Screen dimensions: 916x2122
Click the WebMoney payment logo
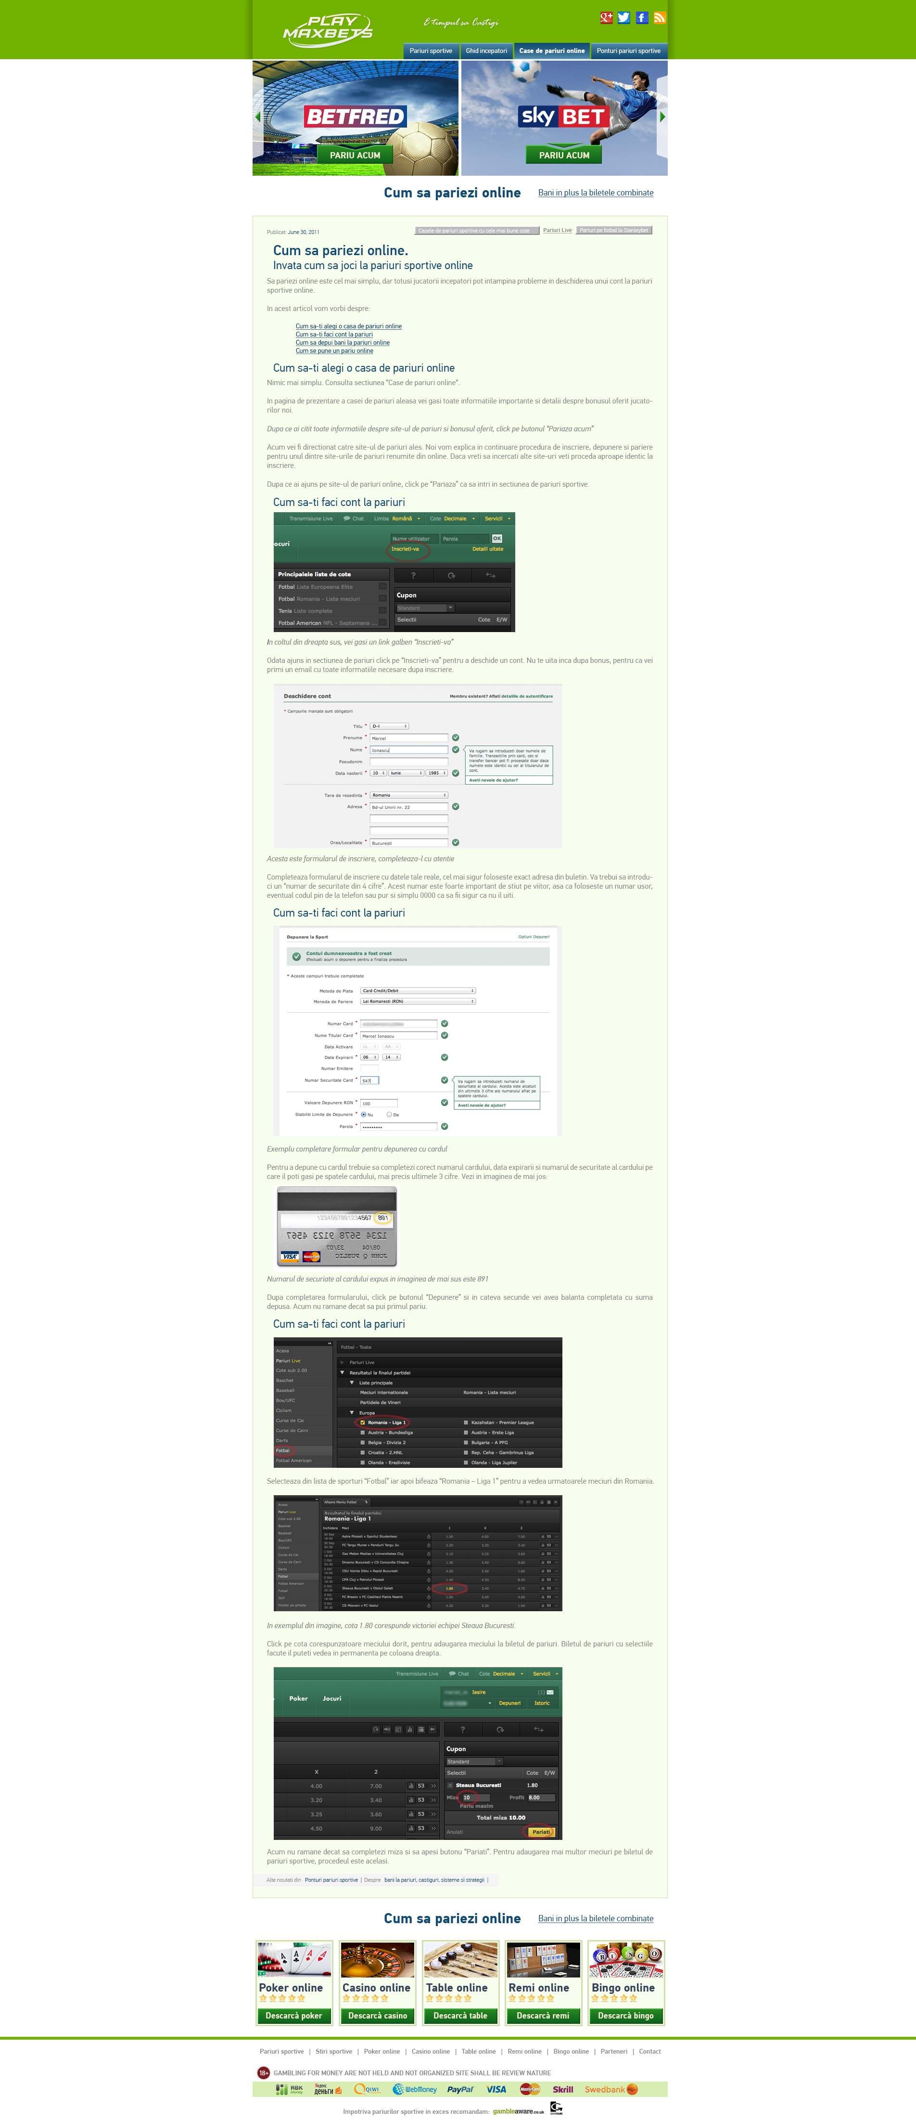pos(415,2089)
